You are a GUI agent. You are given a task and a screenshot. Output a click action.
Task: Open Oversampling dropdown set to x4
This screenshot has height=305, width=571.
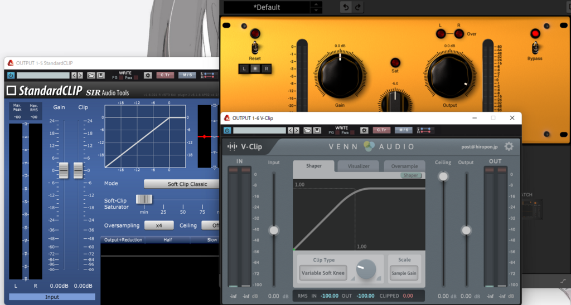click(159, 225)
